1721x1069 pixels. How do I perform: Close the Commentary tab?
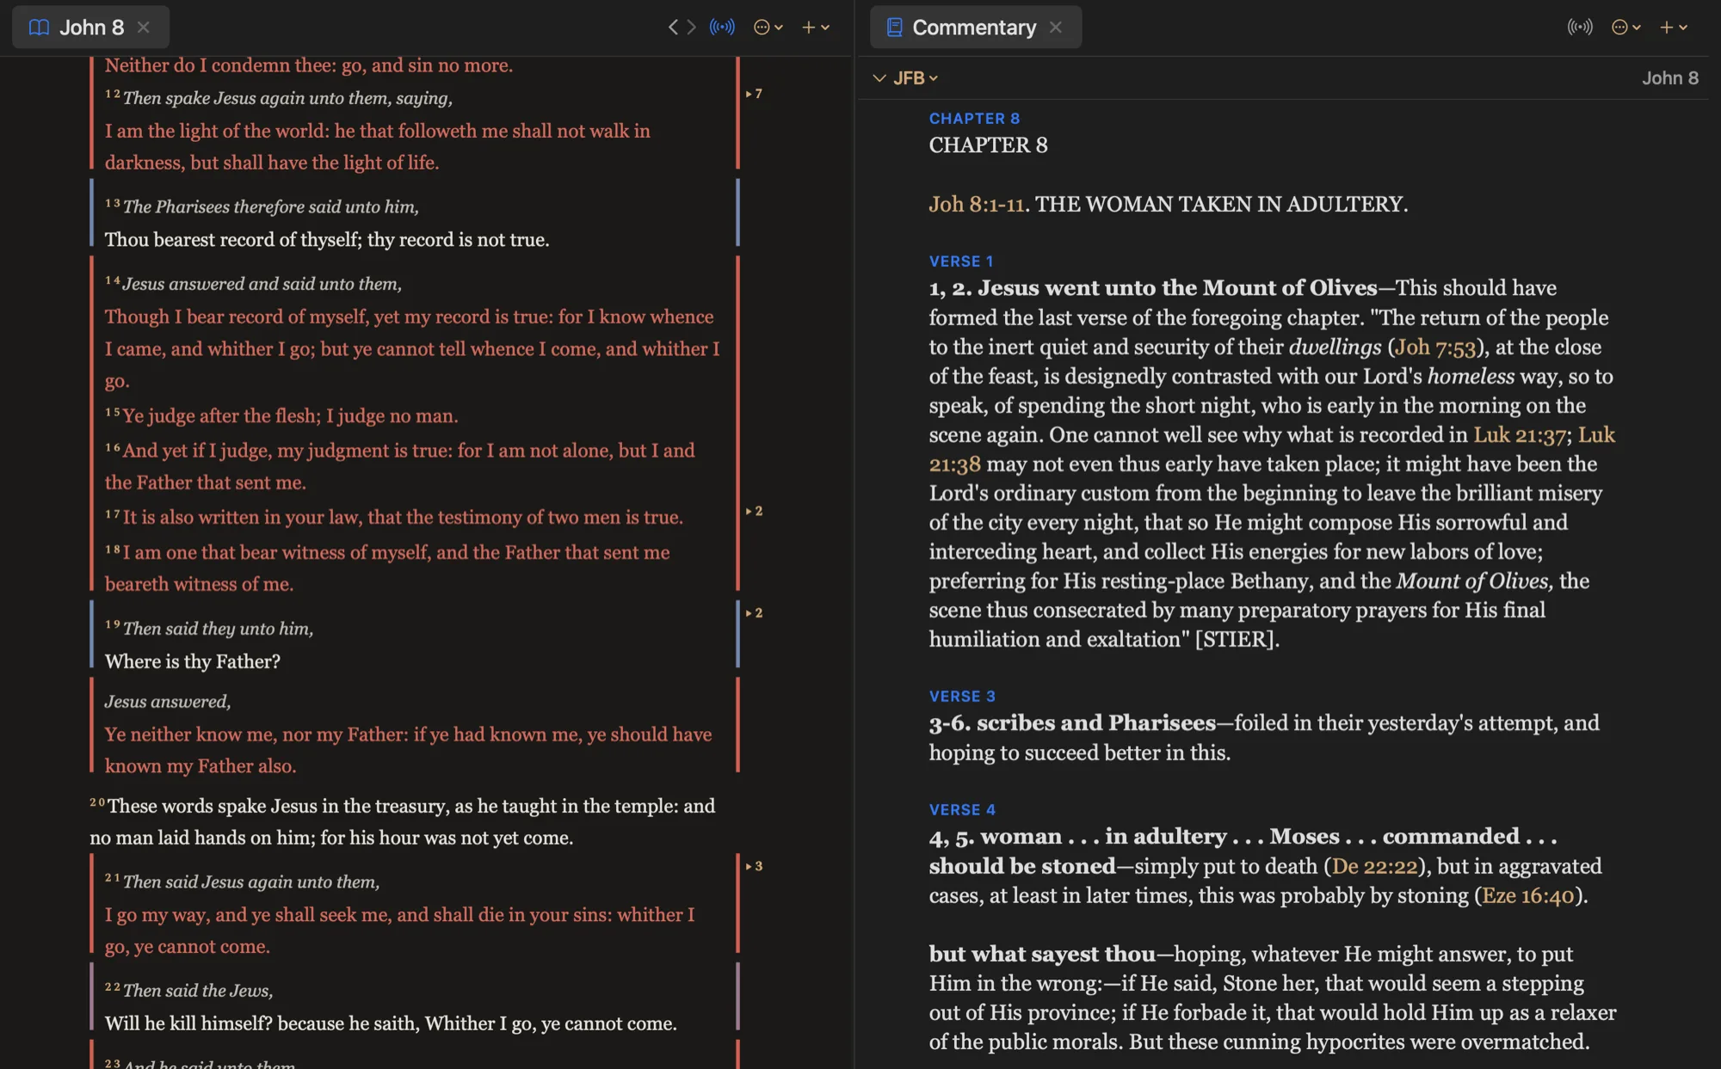[x=1056, y=28]
